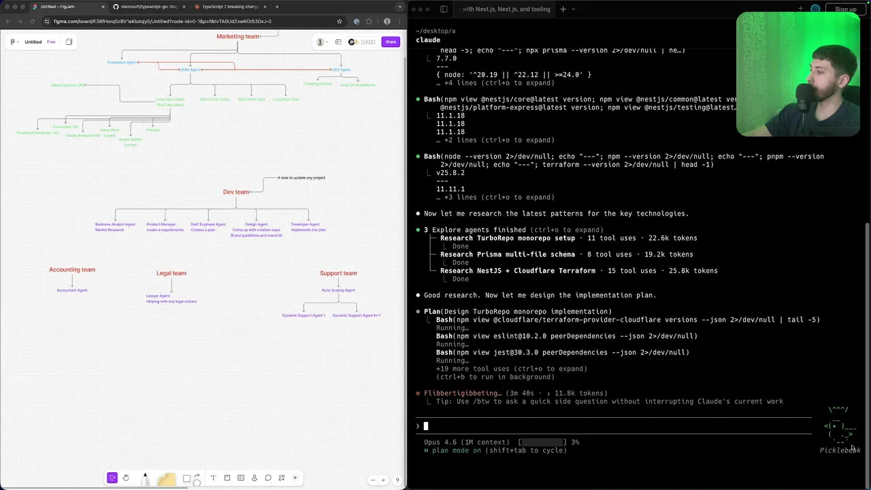This screenshot has height=490, width=871.
Task: Click 'Research Prisma multi-file schema' line
Action: pyautogui.click(x=566, y=255)
